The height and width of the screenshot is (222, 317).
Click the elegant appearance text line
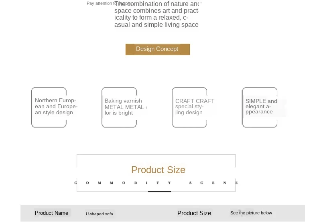tap(258, 106)
